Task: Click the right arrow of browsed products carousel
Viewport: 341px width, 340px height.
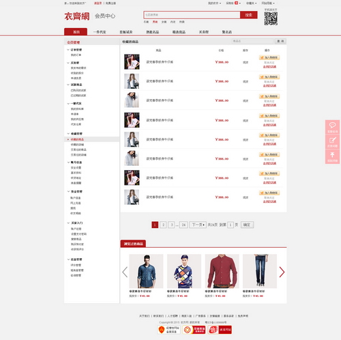Action: click(282, 272)
